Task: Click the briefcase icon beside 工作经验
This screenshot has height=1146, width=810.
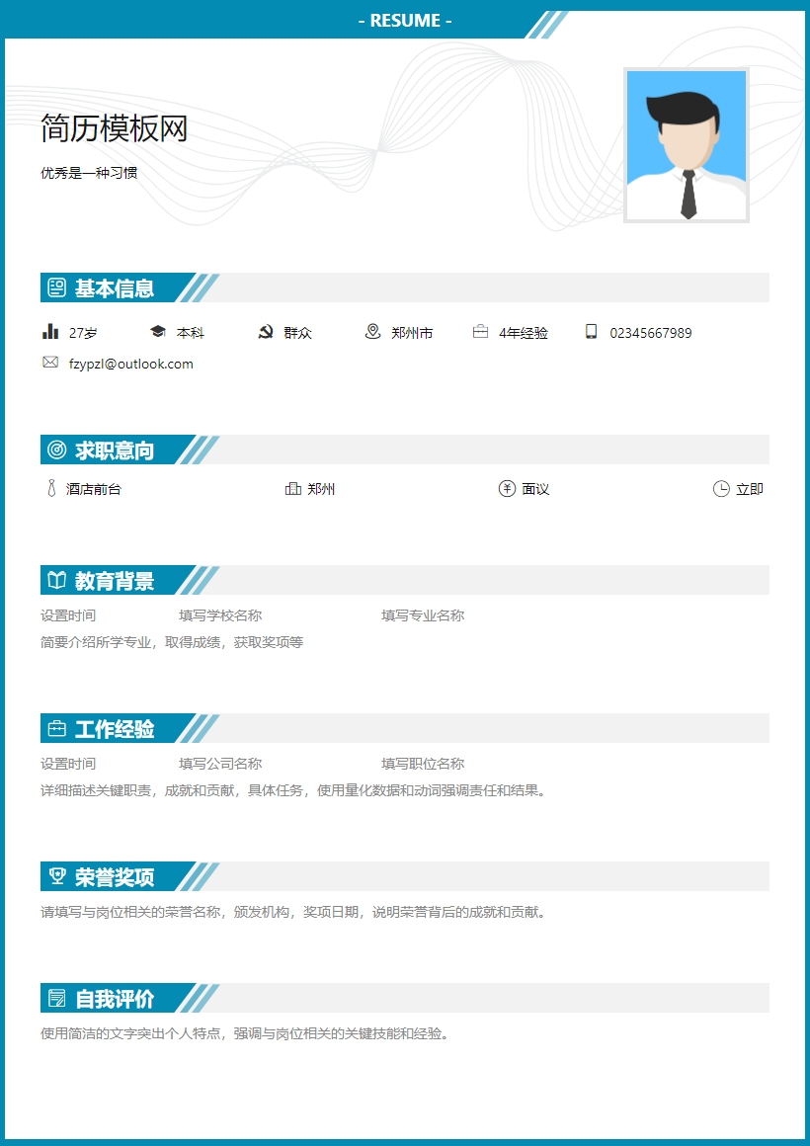Action: [x=56, y=729]
